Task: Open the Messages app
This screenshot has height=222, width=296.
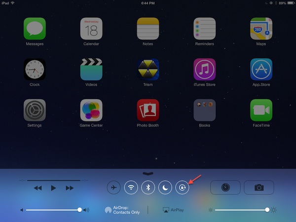Action: click(35, 29)
